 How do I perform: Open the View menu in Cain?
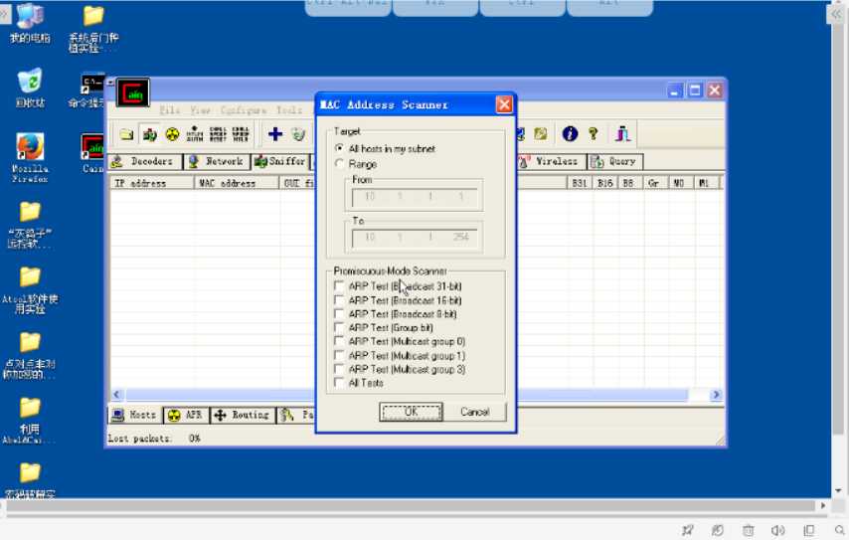(x=200, y=110)
